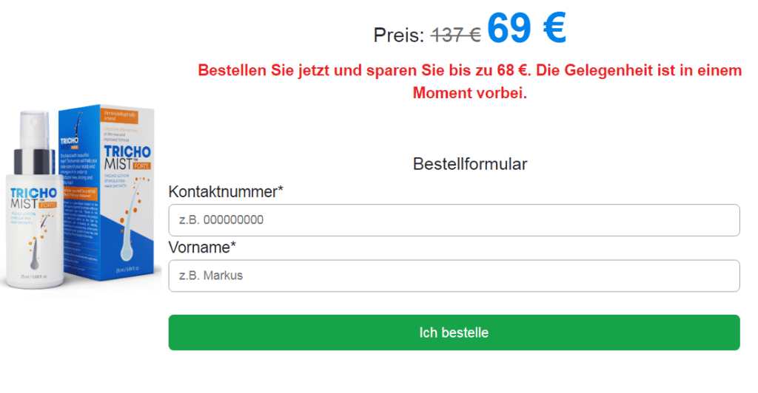Click the Preis: label
Viewport: 758px width, 393px height.
(399, 35)
